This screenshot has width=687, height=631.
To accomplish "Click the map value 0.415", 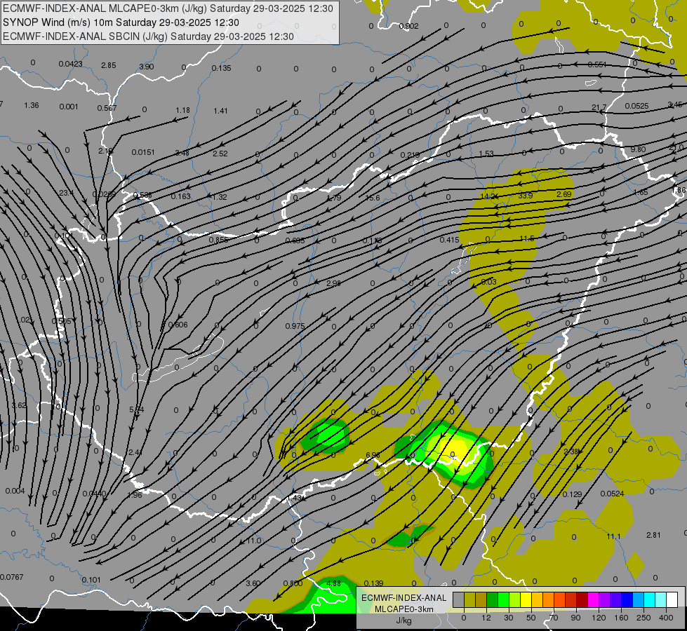I will point(450,240).
